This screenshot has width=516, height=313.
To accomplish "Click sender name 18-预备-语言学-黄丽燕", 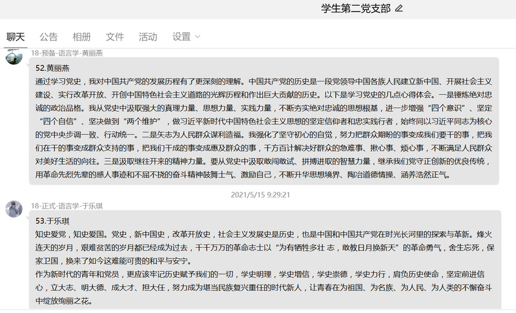I will coord(67,53).
